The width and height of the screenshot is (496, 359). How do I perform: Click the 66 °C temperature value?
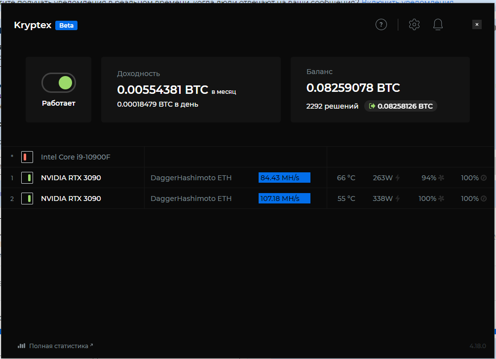[346, 178]
